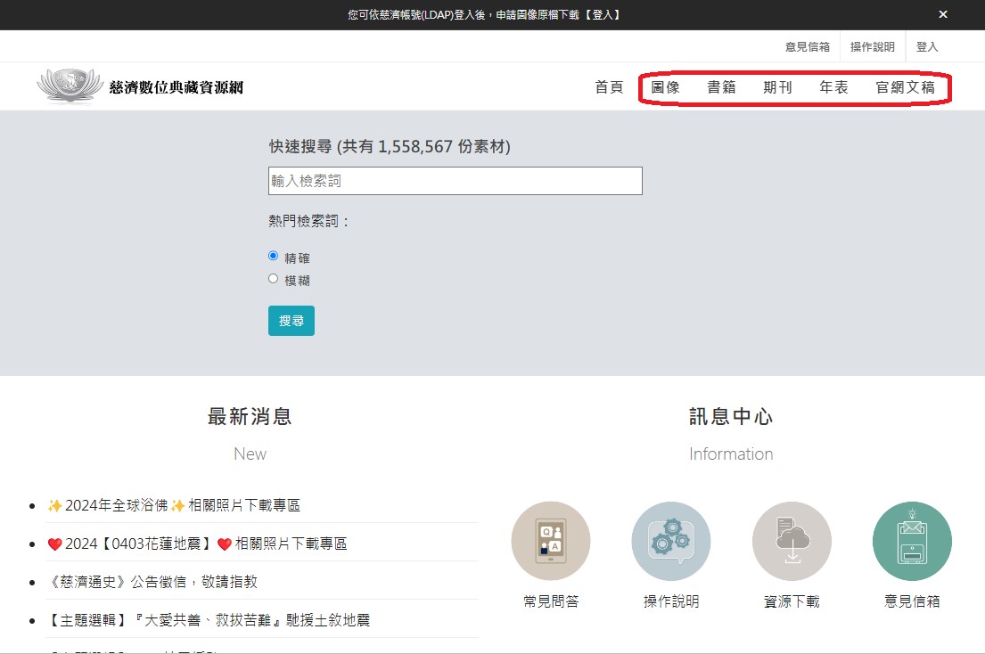
Task: Open the 操作說明 link in top bar
Action: point(873,47)
